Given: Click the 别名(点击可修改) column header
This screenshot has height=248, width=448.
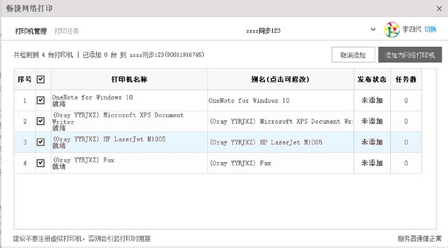Looking at the screenshot, I should tap(280, 79).
